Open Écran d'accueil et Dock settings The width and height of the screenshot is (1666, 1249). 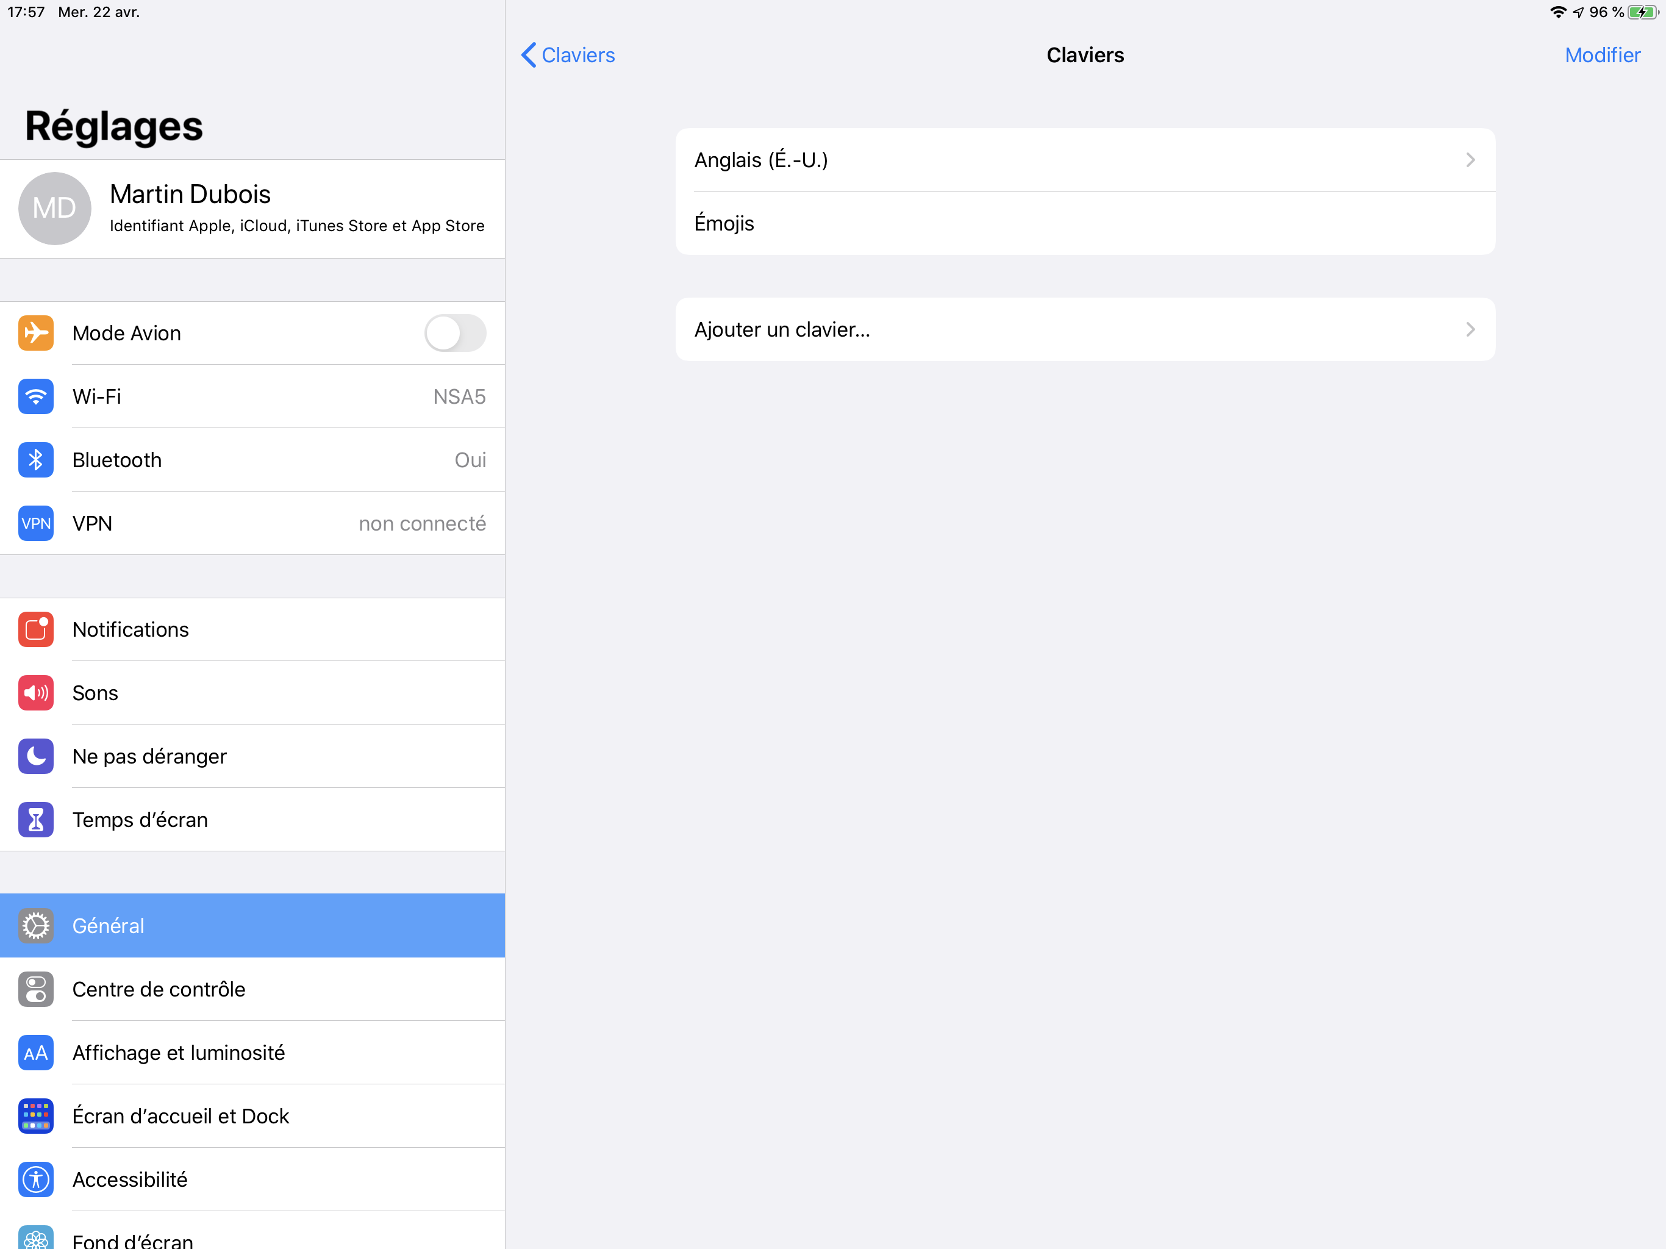click(x=181, y=1115)
